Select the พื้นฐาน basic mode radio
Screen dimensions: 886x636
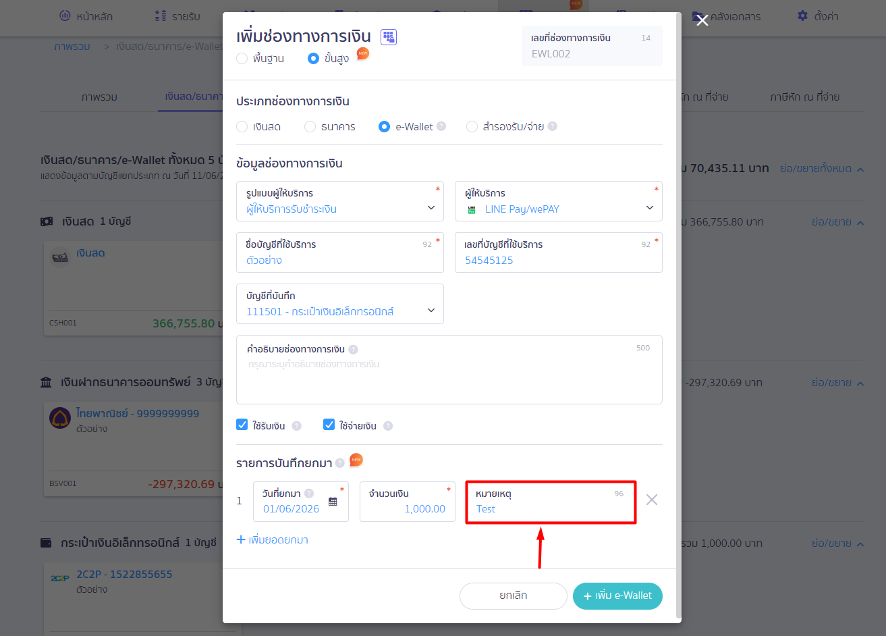click(x=242, y=59)
